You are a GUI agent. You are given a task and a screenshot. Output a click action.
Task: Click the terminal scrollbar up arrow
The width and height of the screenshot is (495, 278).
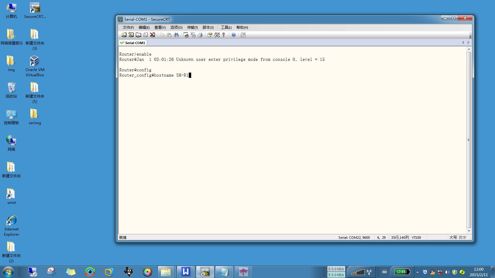point(469,49)
